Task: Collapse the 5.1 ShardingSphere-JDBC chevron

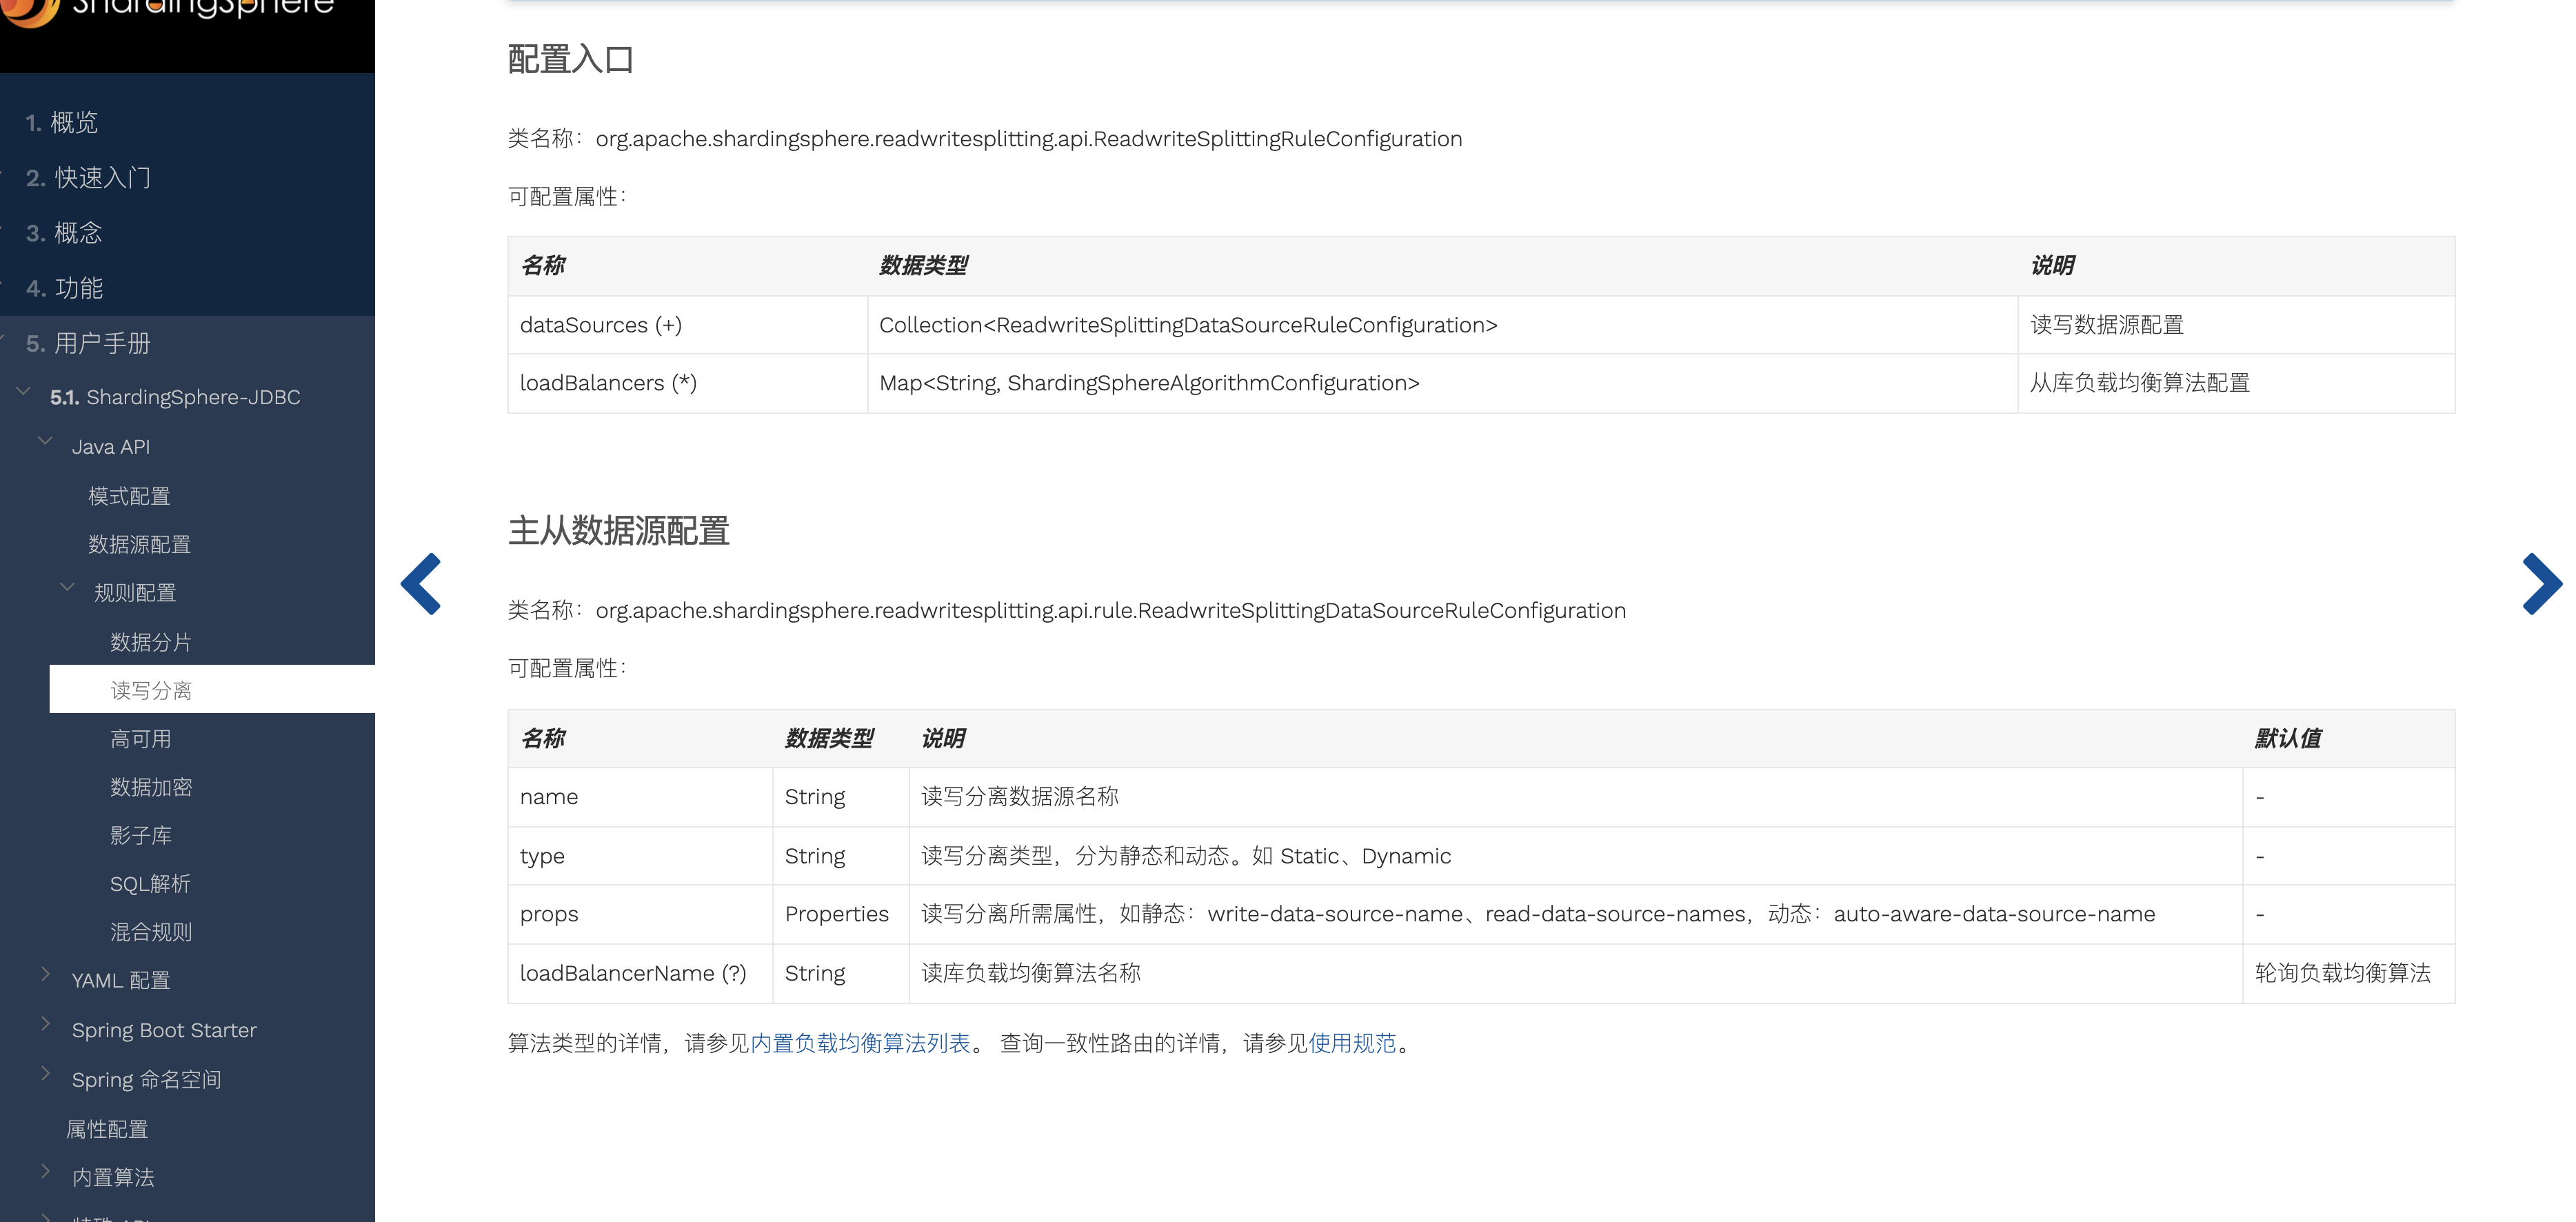Action: (x=24, y=392)
